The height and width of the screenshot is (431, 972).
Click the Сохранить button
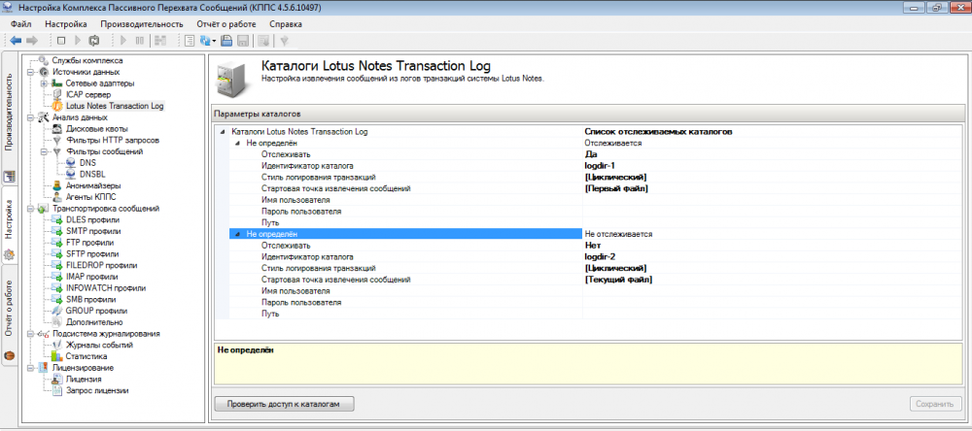pos(936,404)
